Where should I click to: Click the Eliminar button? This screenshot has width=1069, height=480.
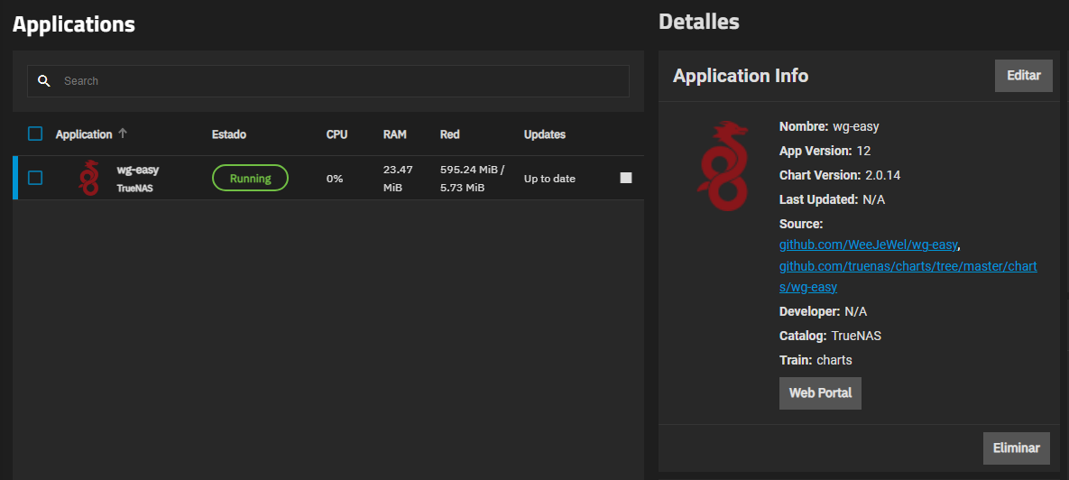pos(1016,448)
